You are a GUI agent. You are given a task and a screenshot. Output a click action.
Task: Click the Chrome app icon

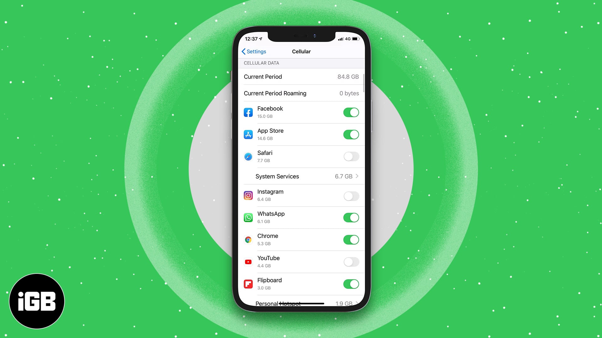(x=248, y=239)
